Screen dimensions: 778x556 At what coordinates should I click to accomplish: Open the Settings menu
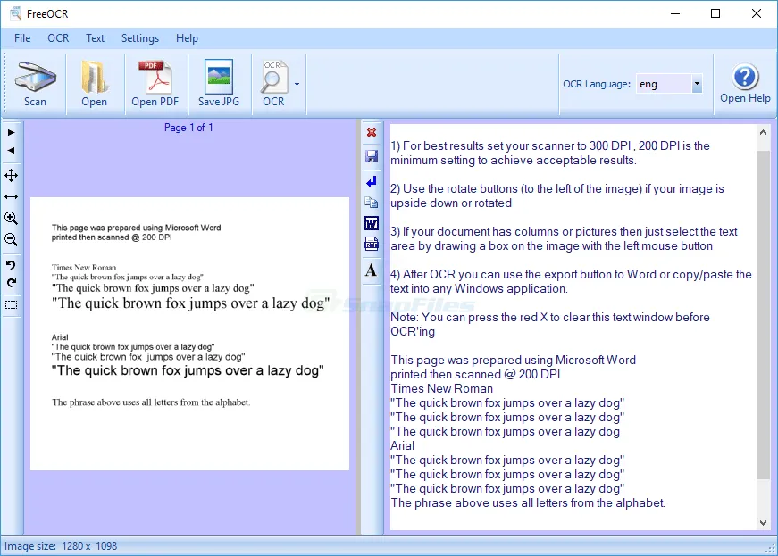coord(140,38)
